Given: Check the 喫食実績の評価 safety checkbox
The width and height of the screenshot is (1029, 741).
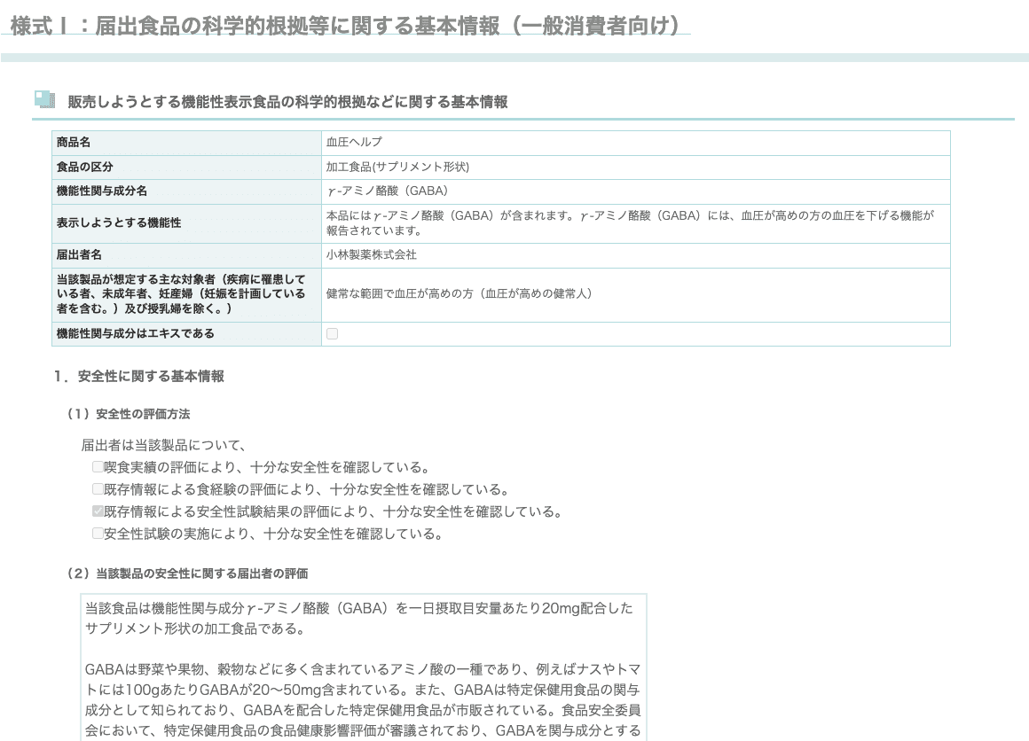Looking at the screenshot, I should point(98,466).
